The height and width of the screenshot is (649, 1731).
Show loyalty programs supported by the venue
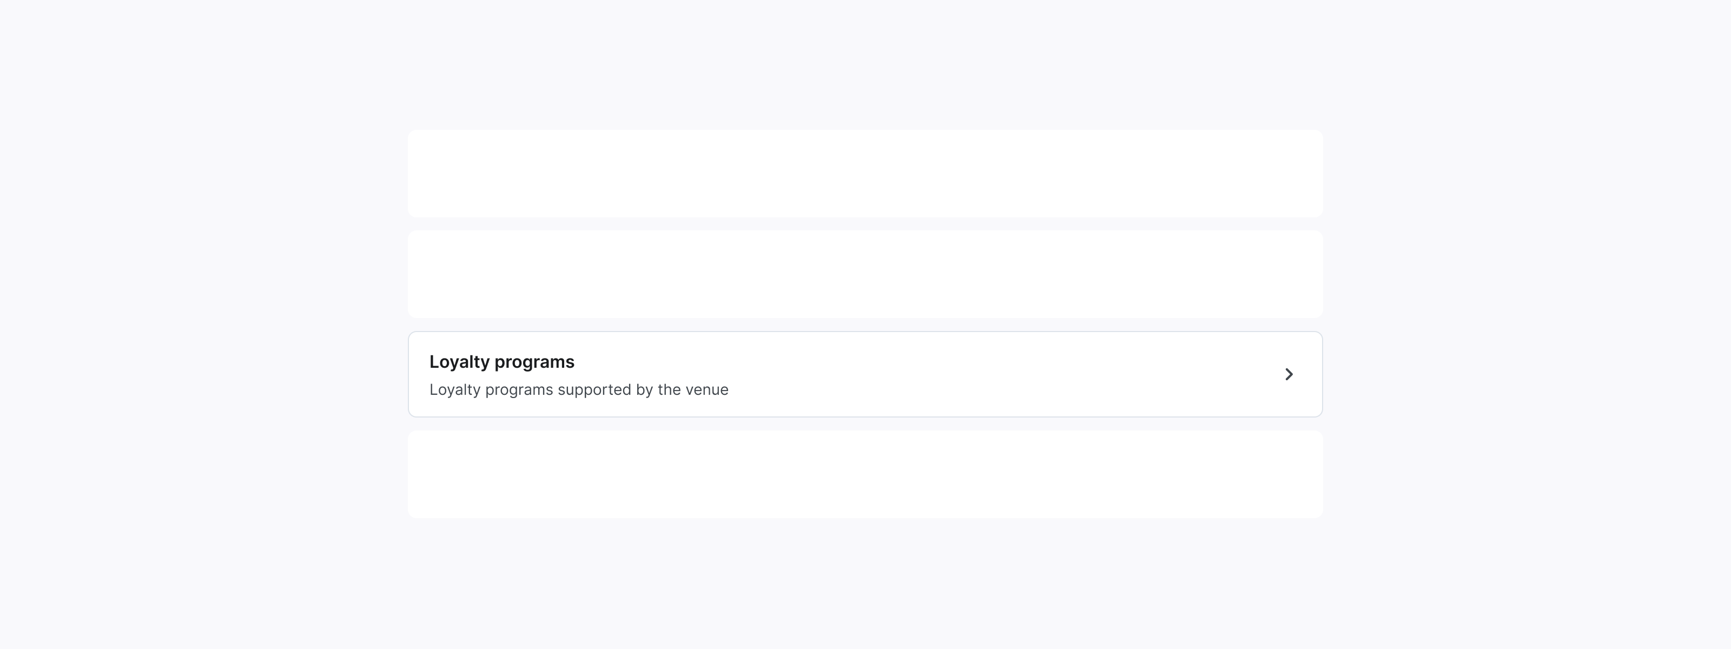[865, 374]
